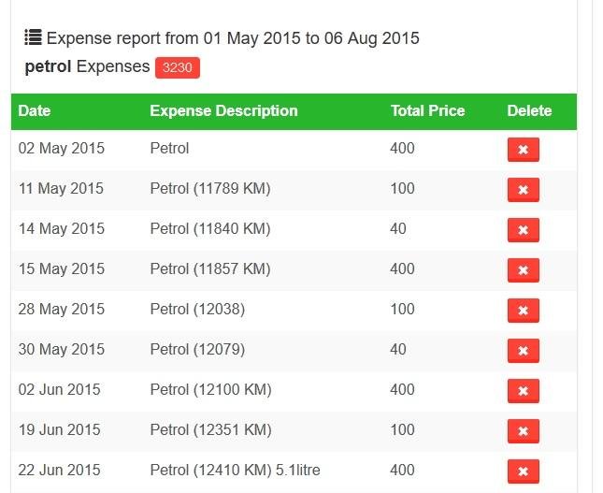The height and width of the screenshot is (493, 603).
Task: Delete the 02 May 2015 Petrol expense
Action: pyautogui.click(x=523, y=150)
